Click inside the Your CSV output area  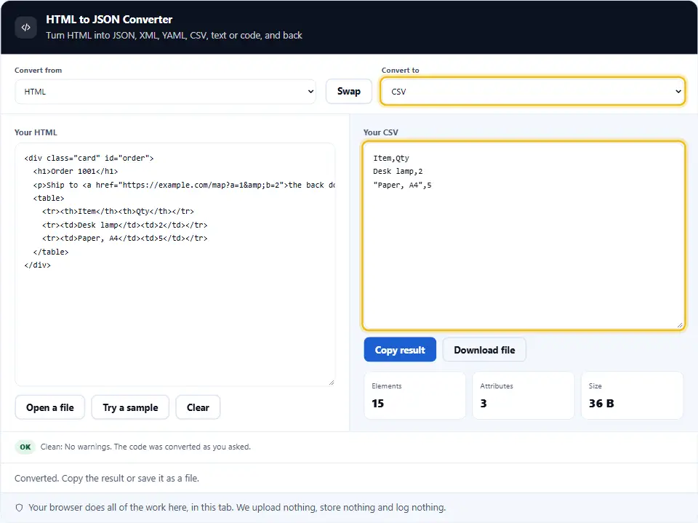click(523, 236)
